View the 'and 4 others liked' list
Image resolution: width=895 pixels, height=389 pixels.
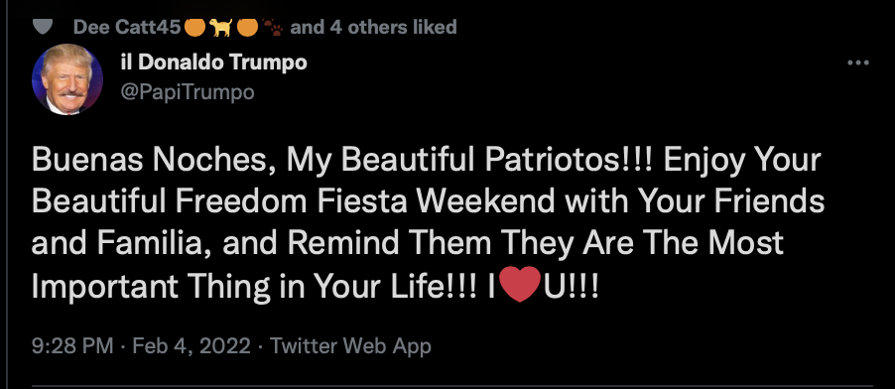(374, 27)
